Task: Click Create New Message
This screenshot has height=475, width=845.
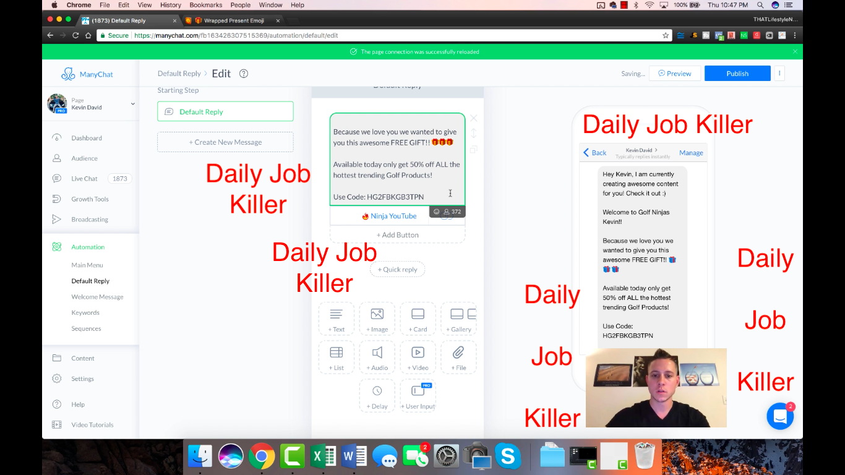Action: (225, 142)
